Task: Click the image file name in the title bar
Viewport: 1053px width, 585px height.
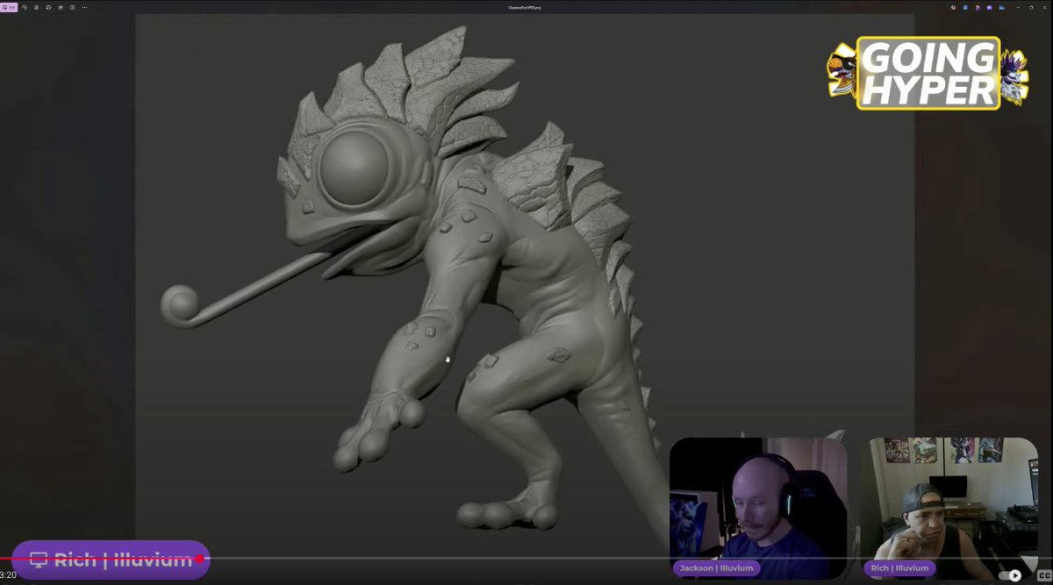Action: 525,7
